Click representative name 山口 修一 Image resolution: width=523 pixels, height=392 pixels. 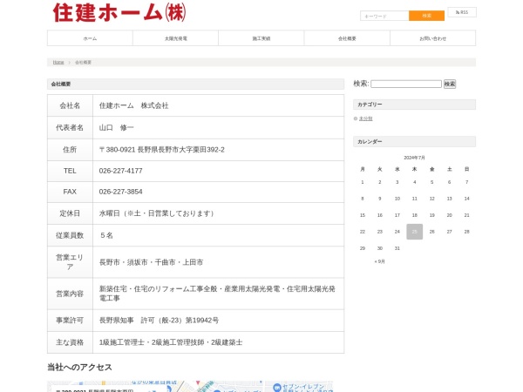tap(116, 128)
